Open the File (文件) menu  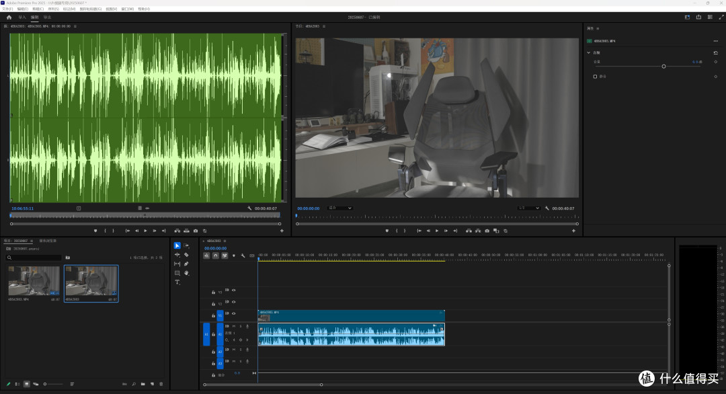pyautogui.click(x=7, y=9)
